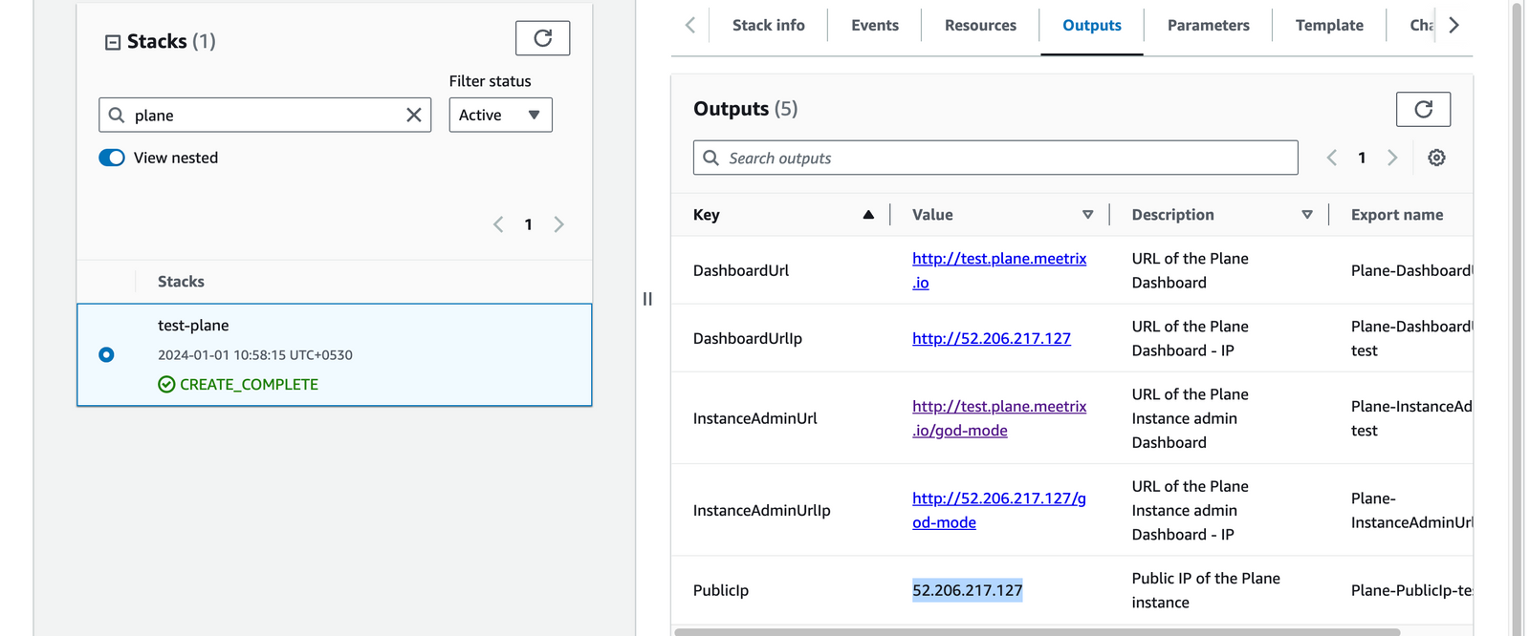Toggle the View nested switch

click(112, 158)
